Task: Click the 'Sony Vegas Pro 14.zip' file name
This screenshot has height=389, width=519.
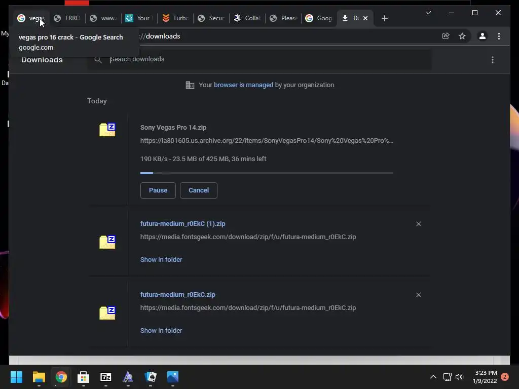Action: click(x=173, y=127)
